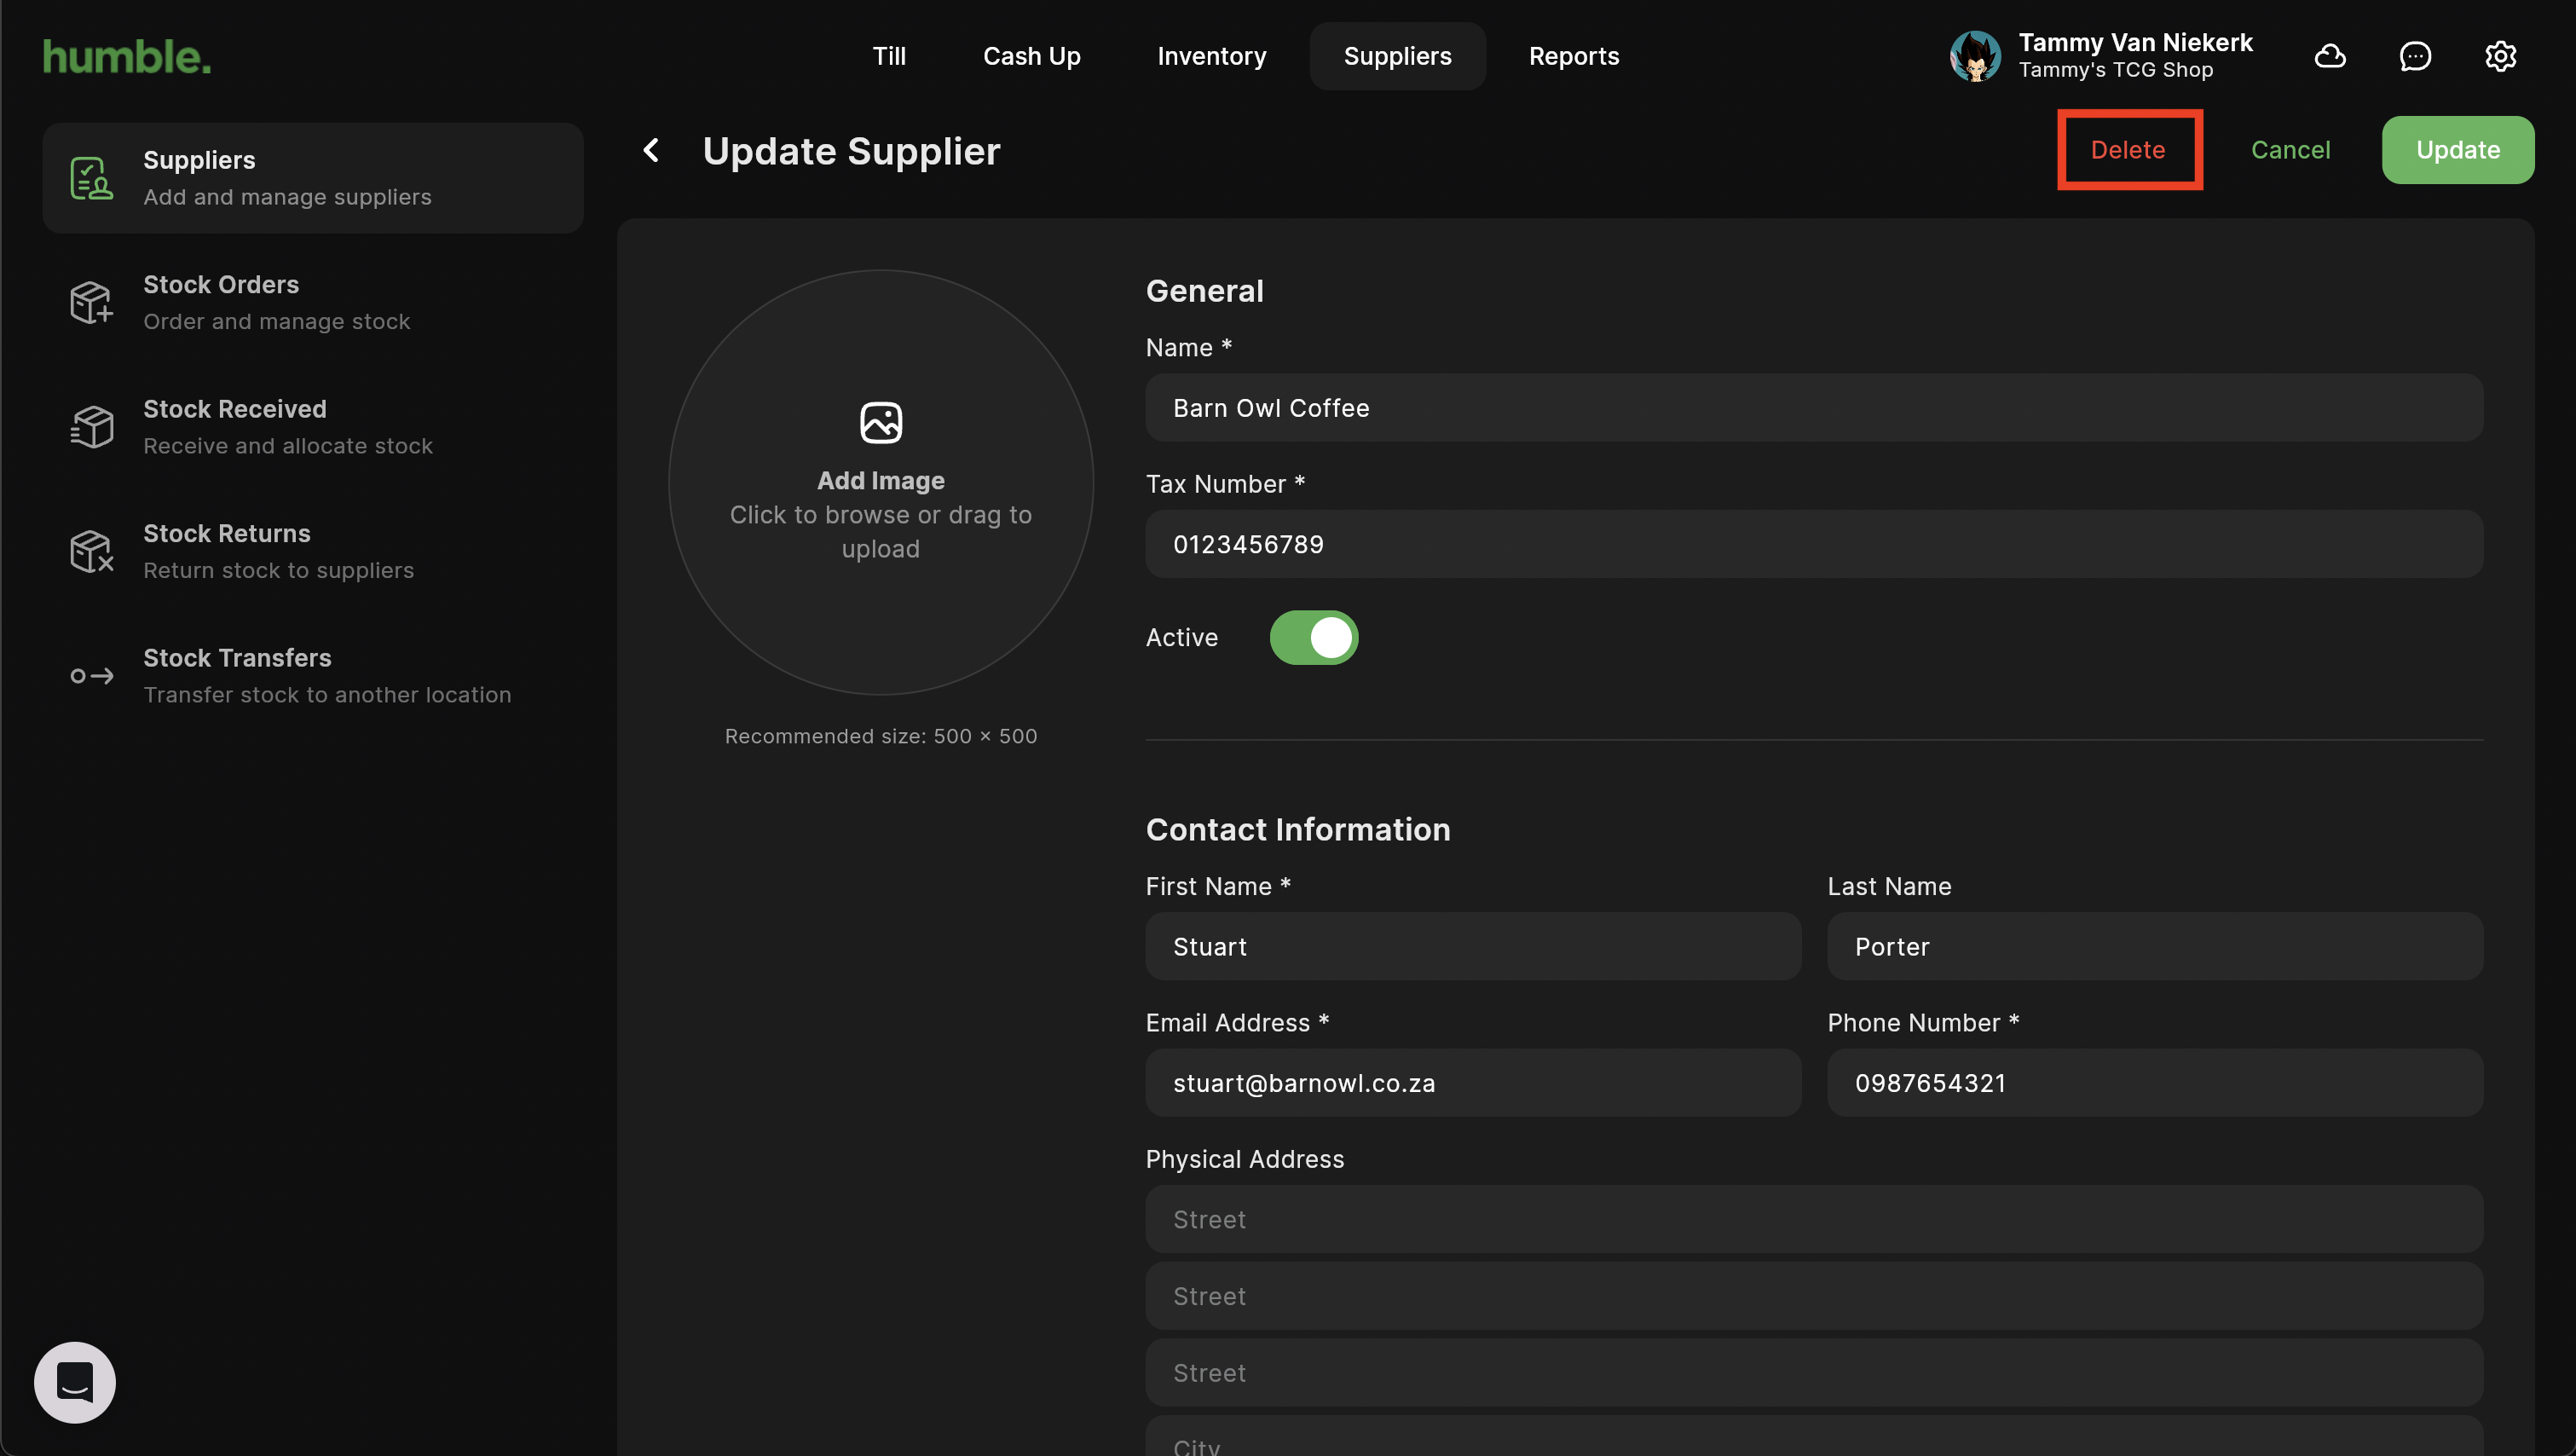Open the support chat widget icon
The height and width of the screenshot is (1456, 2576).
pyautogui.click(x=75, y=1382)
